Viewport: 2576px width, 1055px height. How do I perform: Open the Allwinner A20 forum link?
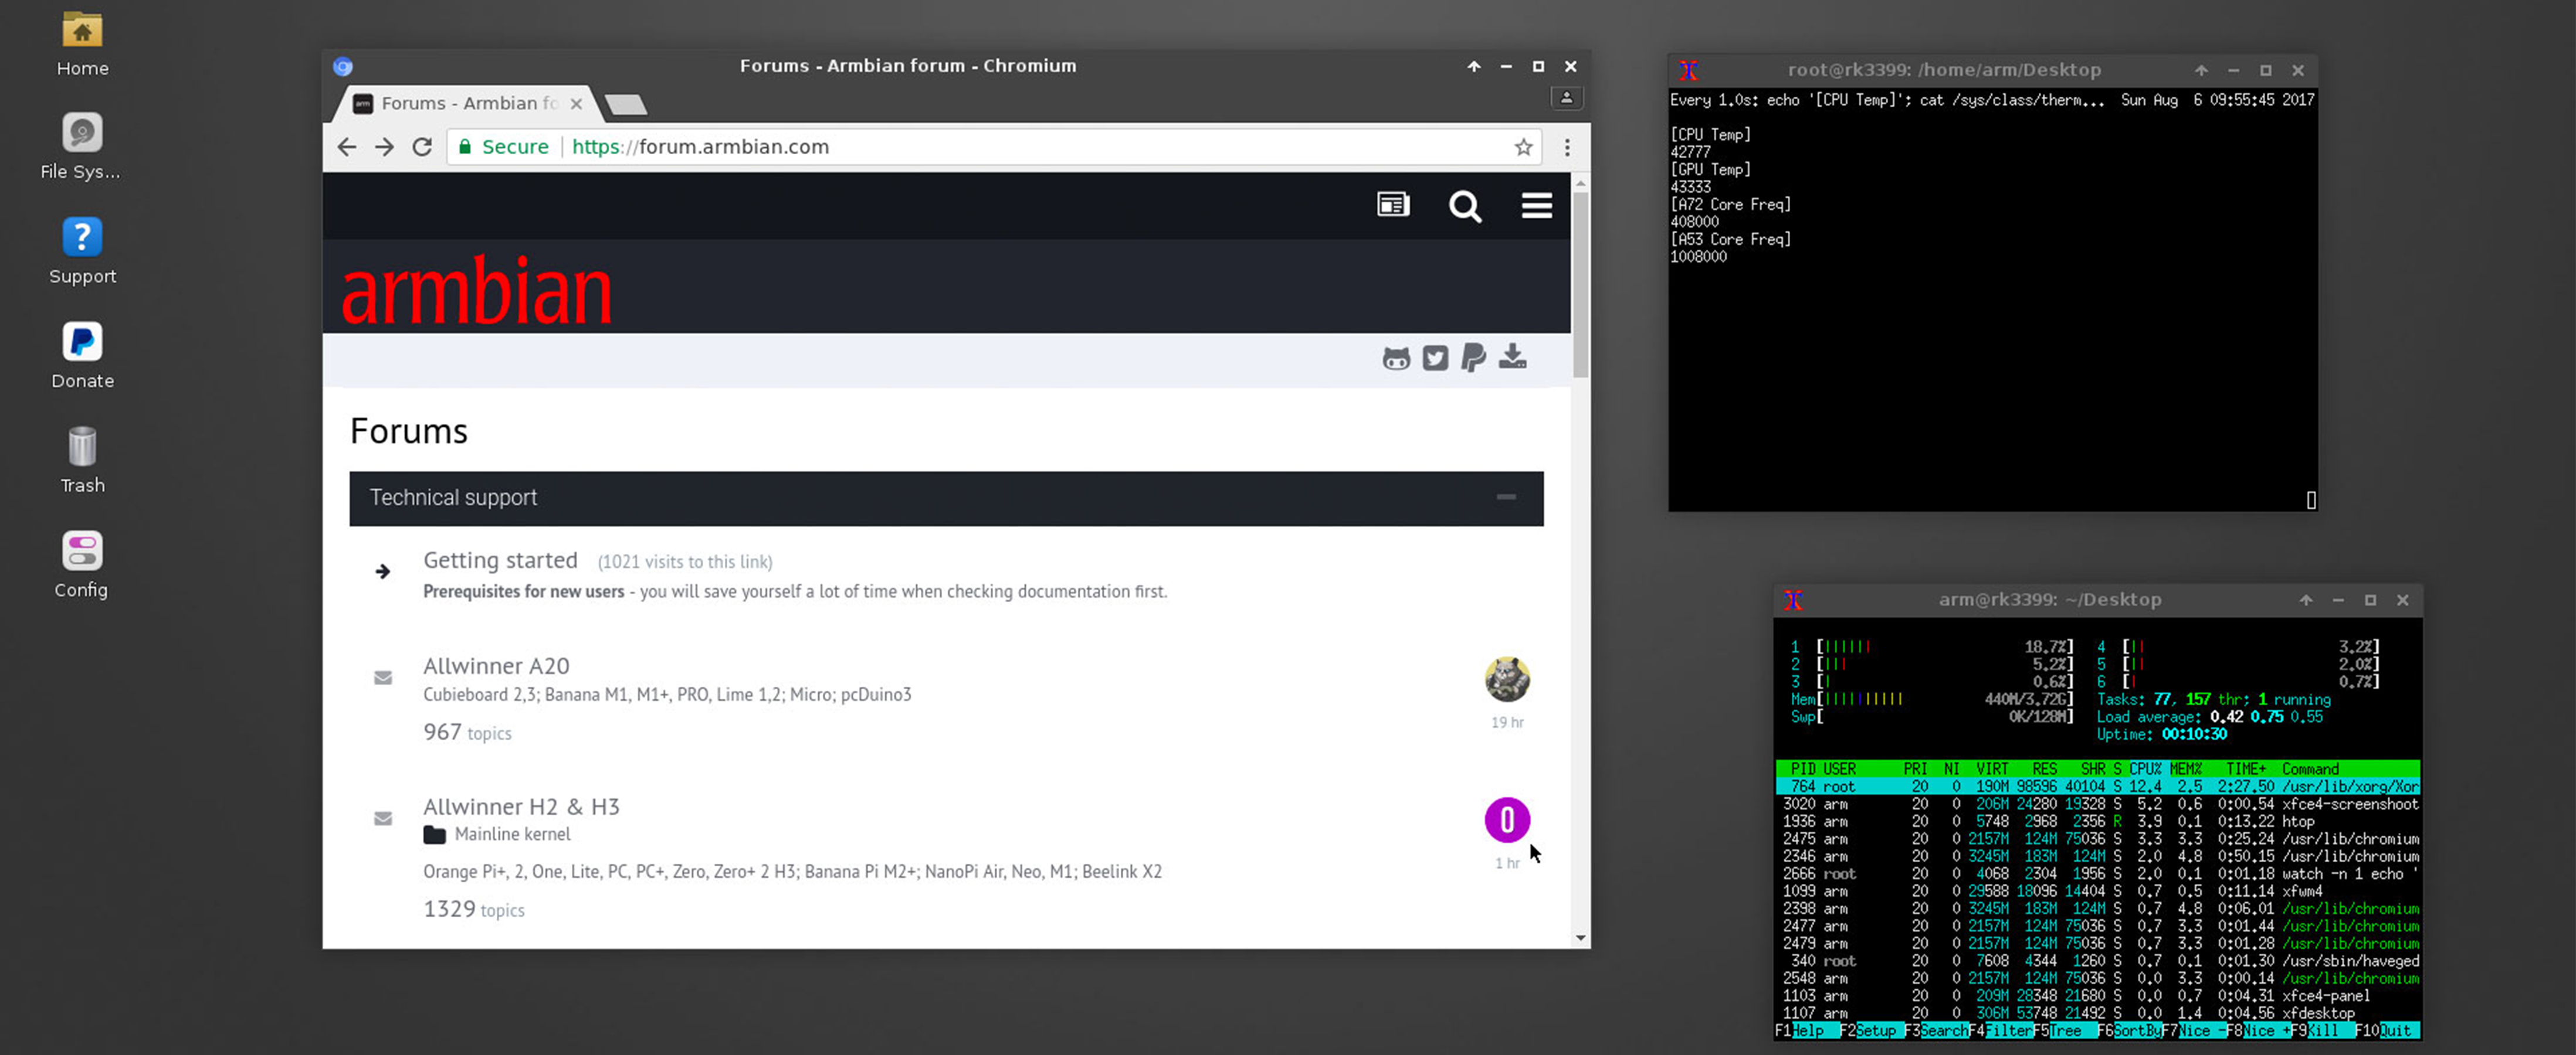496,665
